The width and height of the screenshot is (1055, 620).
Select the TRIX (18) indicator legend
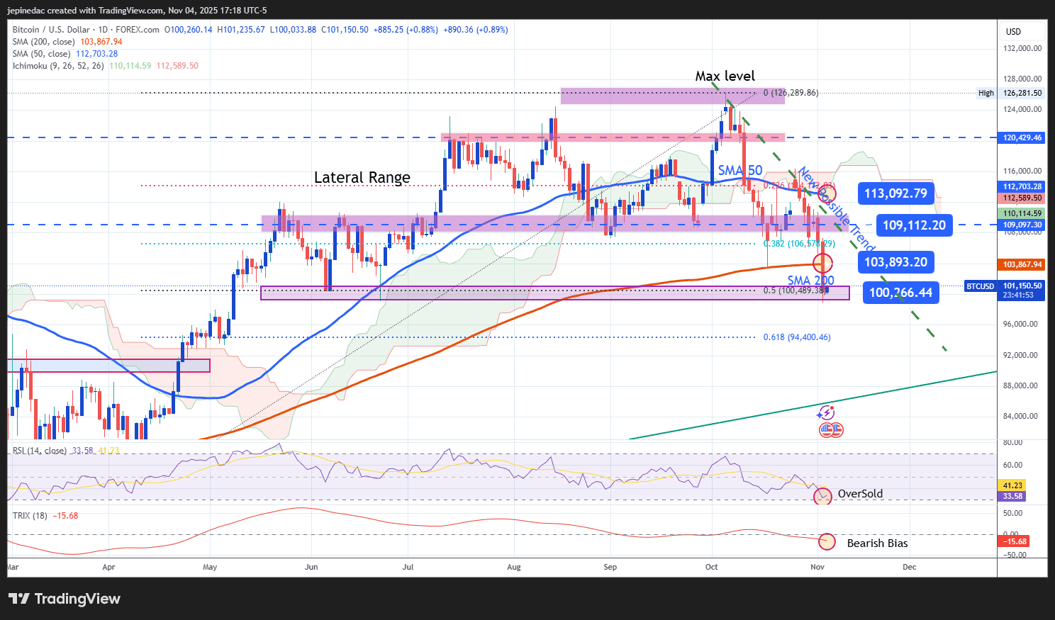point(30,516)
